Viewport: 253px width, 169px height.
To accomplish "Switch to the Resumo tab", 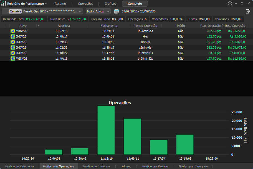I will pos(60,4).
